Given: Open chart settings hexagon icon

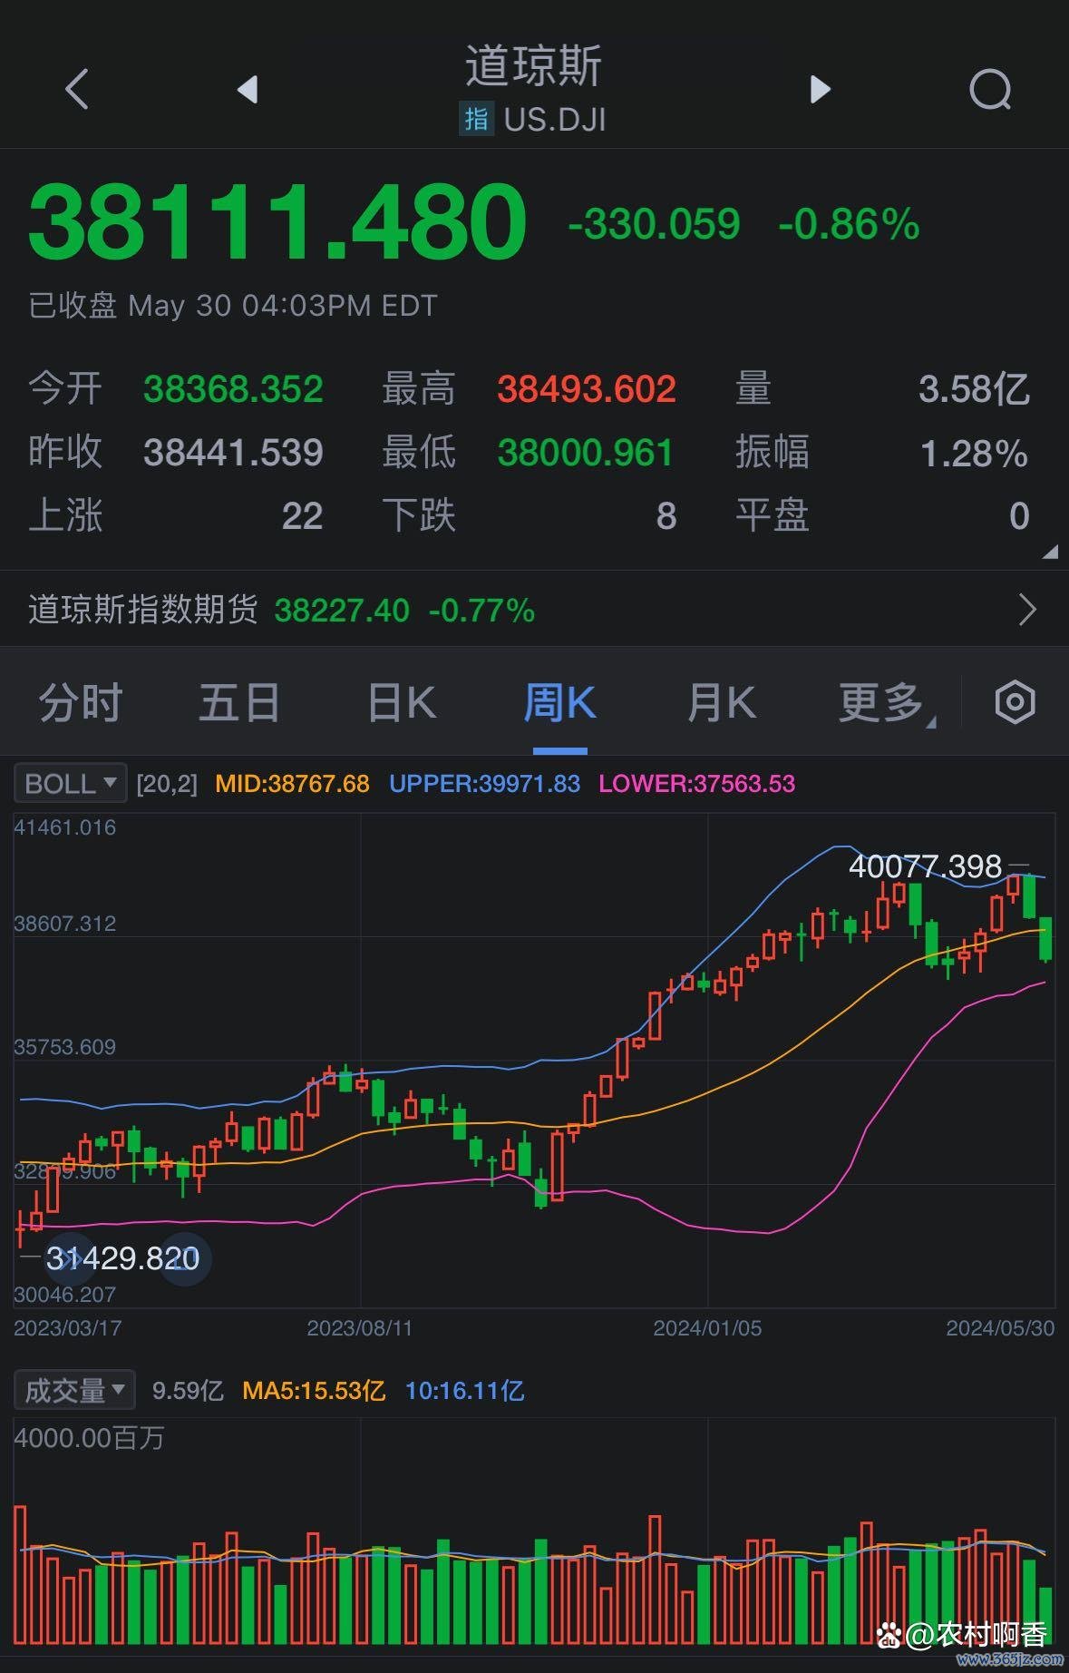Looking at the screenshot, I should 1015,701.
